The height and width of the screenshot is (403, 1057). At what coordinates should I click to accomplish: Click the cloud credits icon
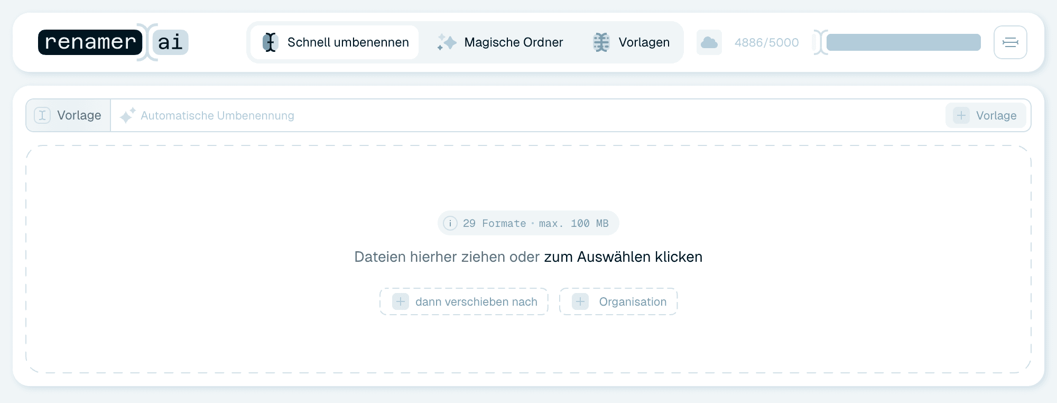tap(709, 42)
